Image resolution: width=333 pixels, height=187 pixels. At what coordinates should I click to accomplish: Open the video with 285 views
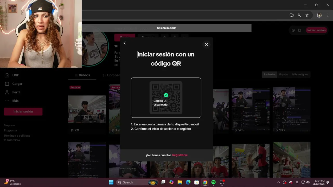(251, 109)
